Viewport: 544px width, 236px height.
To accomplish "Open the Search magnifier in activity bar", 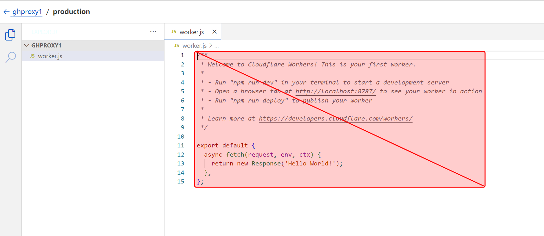I will [x=10, y=57].
